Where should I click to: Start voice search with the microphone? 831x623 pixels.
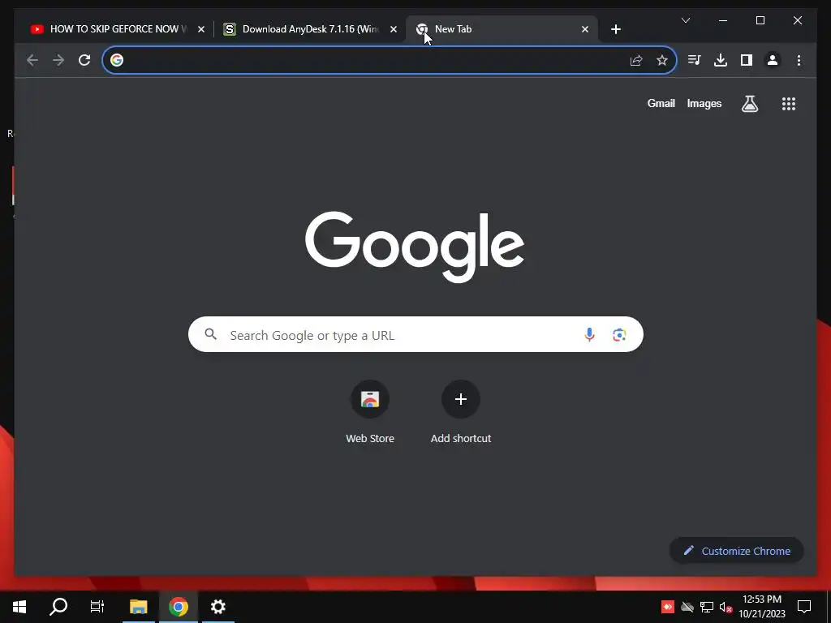pyautogui.click(x=589, y=334)
